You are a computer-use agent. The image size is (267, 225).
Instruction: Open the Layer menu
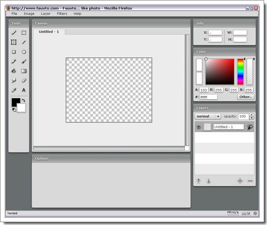tap(46, 14)
